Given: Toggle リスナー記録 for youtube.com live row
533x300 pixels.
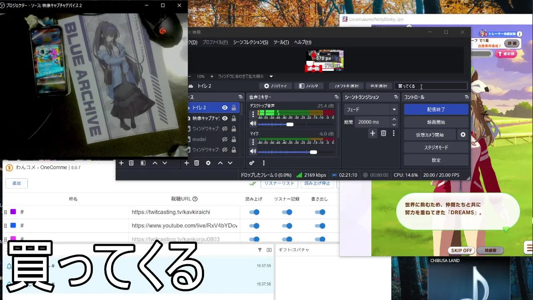Looking at the screenshot, I should (x=287, y=225).
